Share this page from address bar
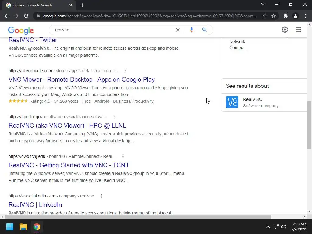Viewport: 312px width, 234px height. [x=264, y=16]
